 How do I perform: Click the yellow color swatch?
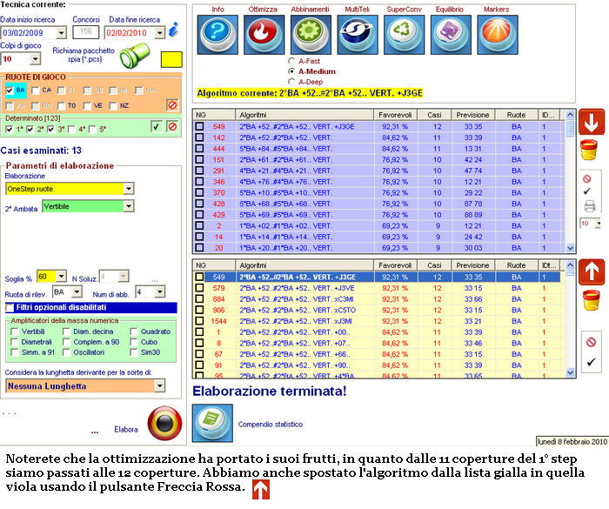click(x=171, y=59)
